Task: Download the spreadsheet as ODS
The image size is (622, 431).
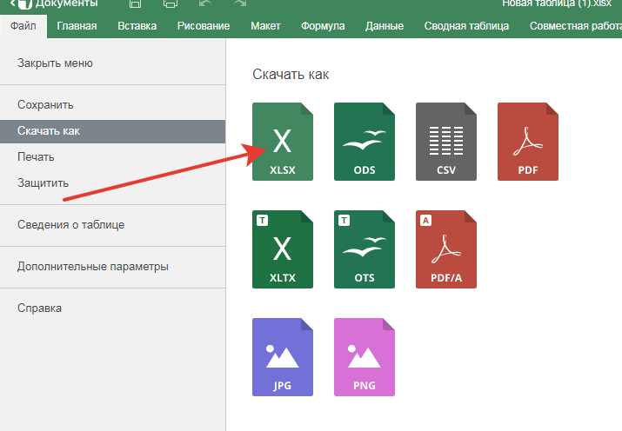Action: coord(365,142)
